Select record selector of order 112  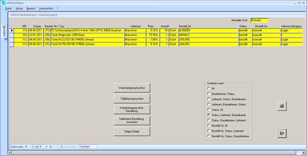pos(12,39)
